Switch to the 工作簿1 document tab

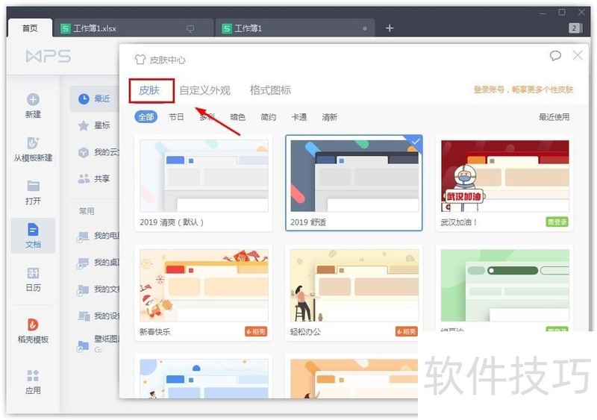pyautogui.click(x=295, y=28)
